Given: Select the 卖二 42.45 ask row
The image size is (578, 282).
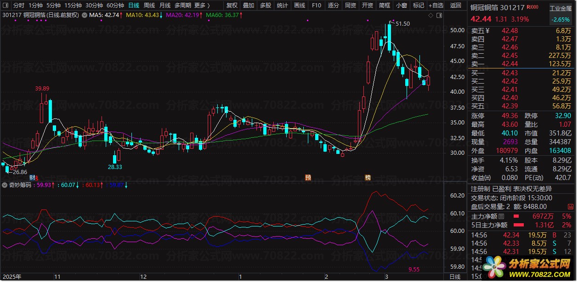Looking at the screenshot, I should point(521,56).
